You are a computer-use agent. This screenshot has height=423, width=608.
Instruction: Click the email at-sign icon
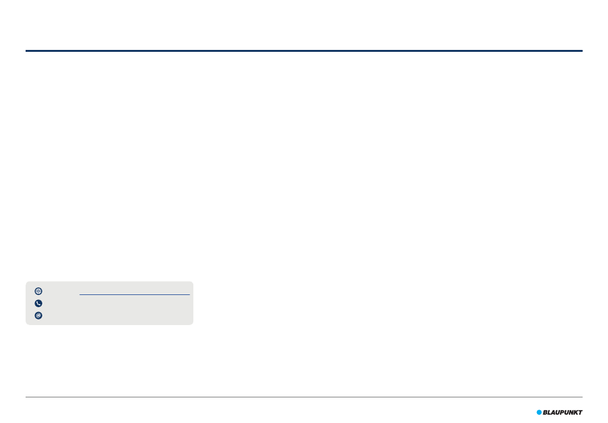click(x=38, y=315)
